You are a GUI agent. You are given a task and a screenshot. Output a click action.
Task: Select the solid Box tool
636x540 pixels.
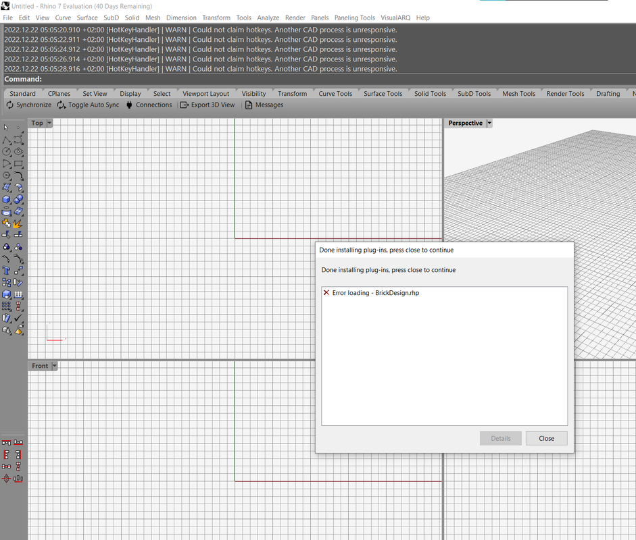7,199
